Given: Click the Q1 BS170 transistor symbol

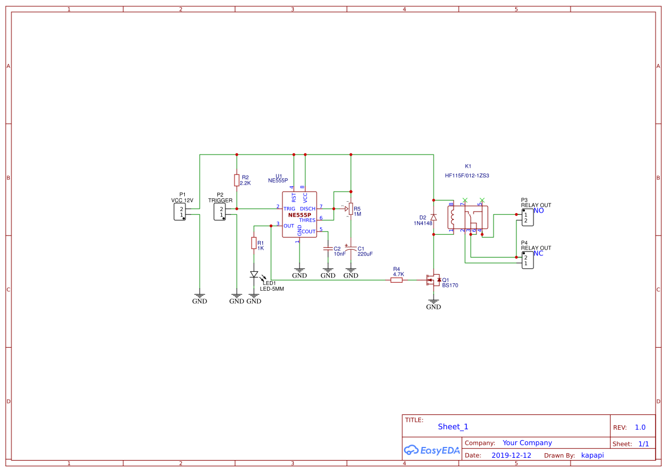Looking at the screenshot, I should click(x=434, y=280).
